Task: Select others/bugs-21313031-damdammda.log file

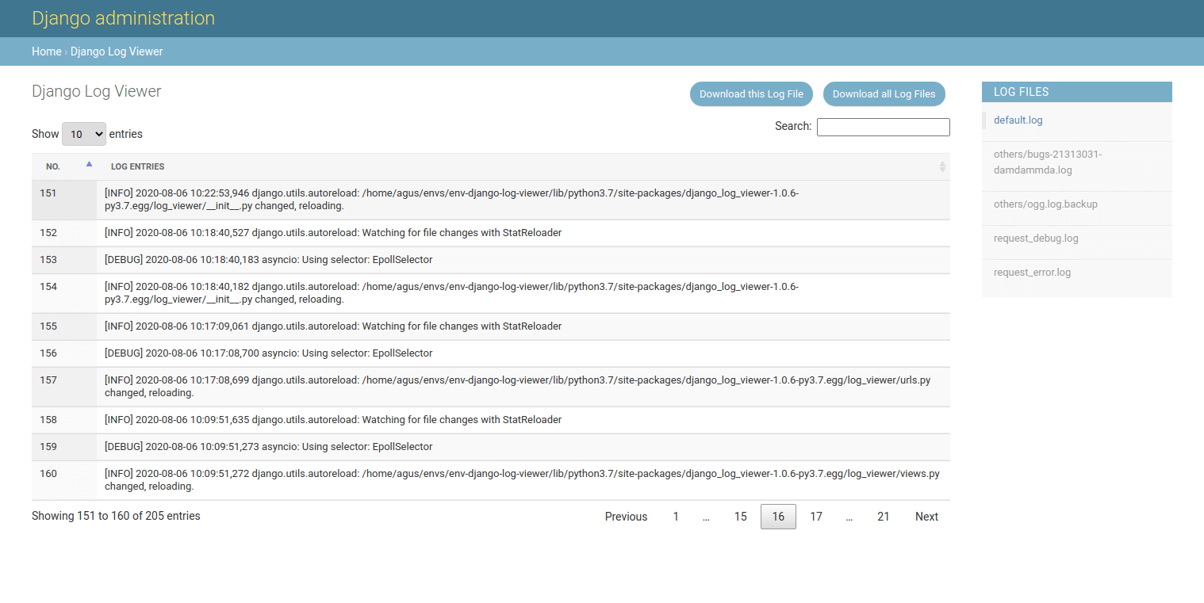Action: pos(1047,162)
